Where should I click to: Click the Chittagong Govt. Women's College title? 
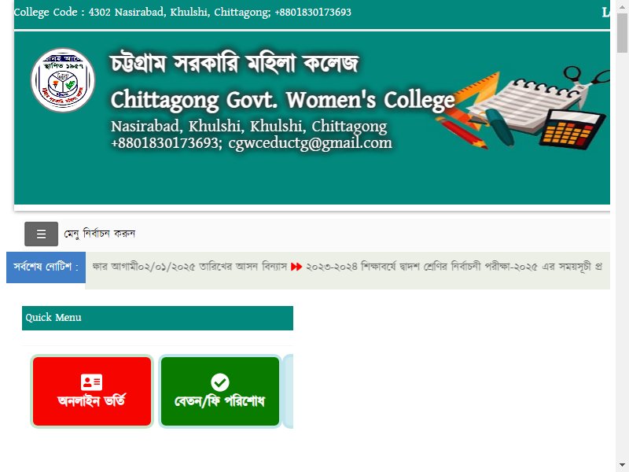click(283, 100)
